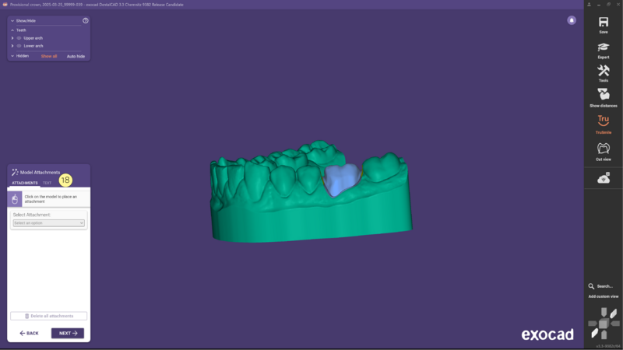Open the Show/Hide help question mark
The image size is (623, 350).
click(86, 21)
